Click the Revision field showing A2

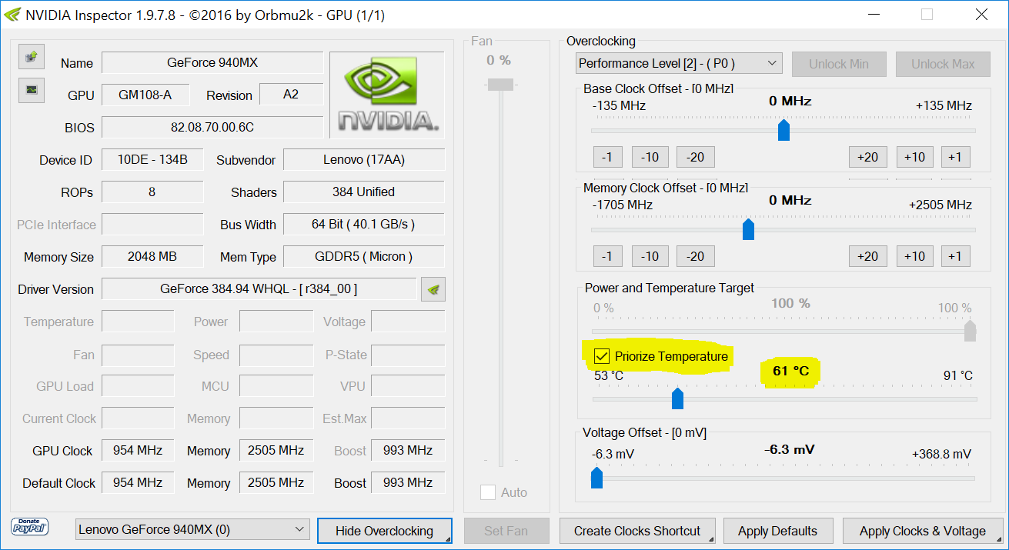click(x=292, y=95)
